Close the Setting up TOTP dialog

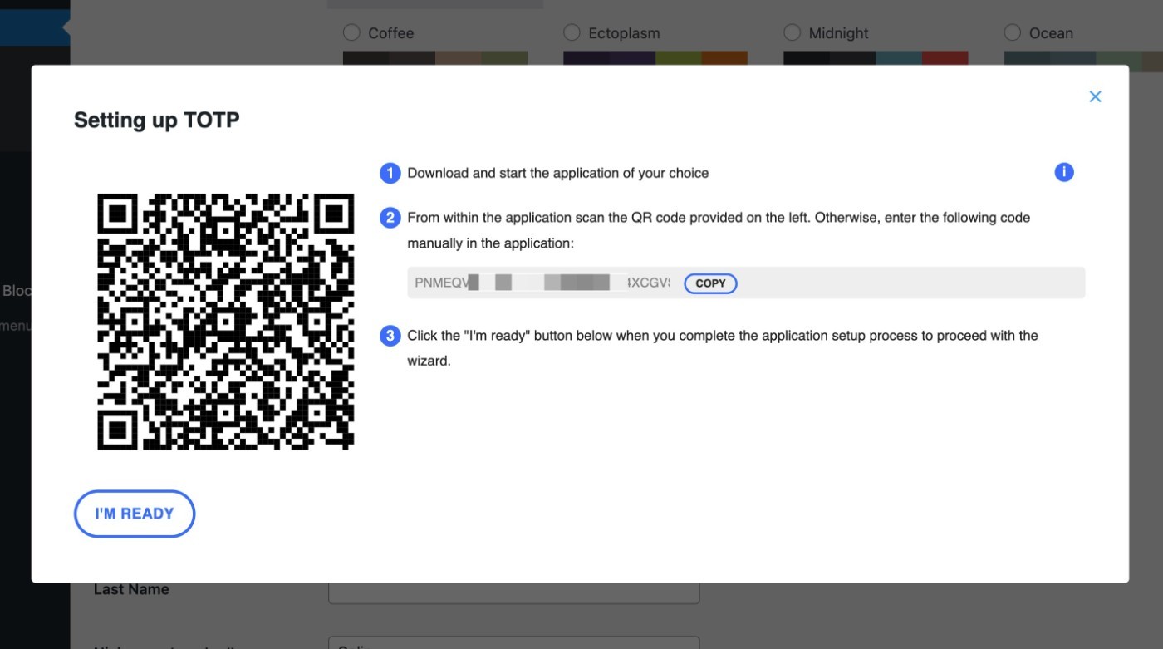coord(1095,96)
